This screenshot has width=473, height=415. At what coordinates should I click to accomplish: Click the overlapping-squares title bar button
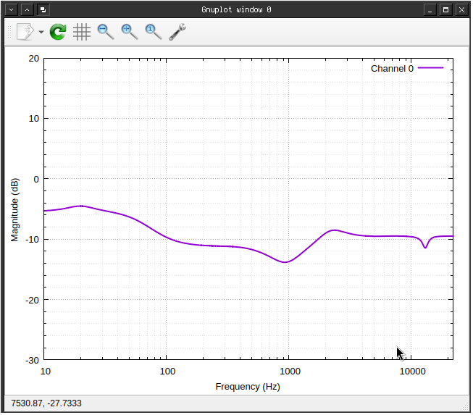click(43, 9)
